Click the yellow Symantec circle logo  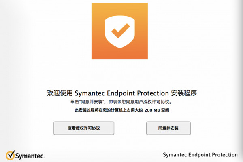click(10, 155)
